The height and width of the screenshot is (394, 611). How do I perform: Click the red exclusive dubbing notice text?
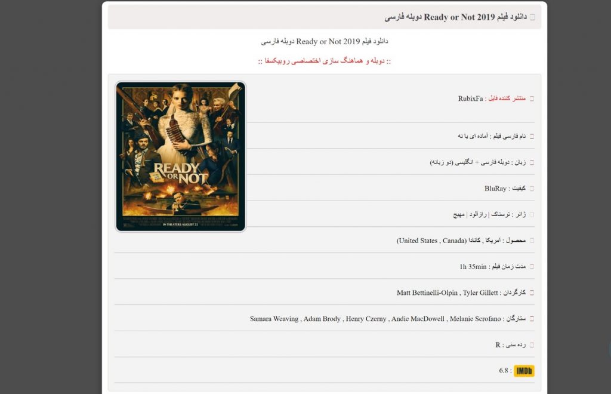(325, 61)
